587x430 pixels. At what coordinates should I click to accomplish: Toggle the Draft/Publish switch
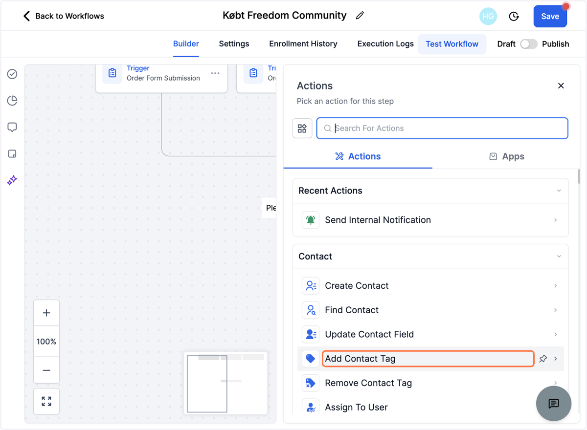[x=529, y=44]
